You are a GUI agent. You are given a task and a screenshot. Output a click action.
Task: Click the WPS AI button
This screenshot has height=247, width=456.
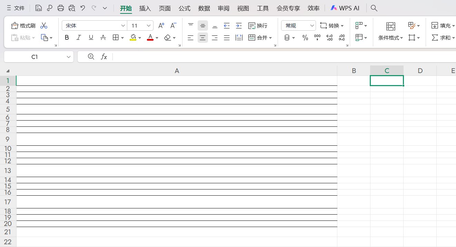click(x=345, y=8)
